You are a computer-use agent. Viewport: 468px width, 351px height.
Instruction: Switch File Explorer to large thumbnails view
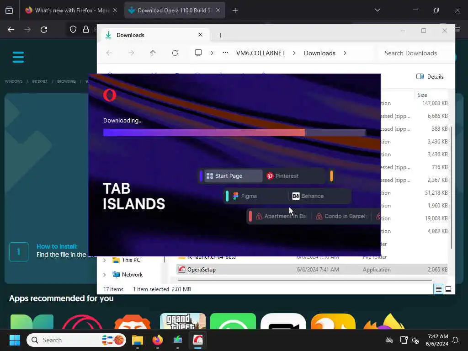[448, 289]
